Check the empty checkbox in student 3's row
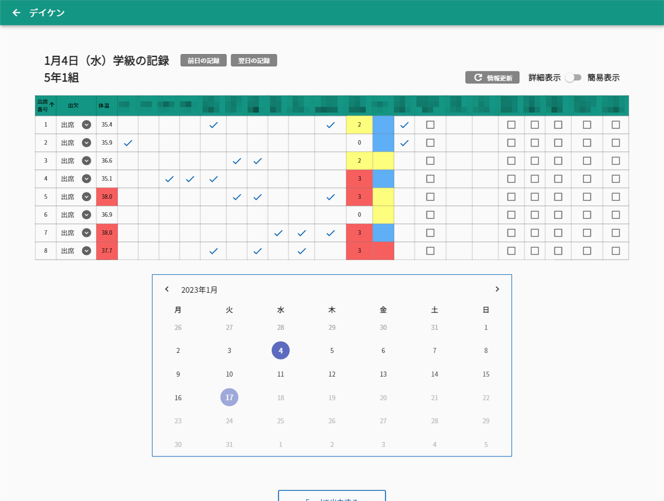The image size is (664, 501). [x=430, y=160]
